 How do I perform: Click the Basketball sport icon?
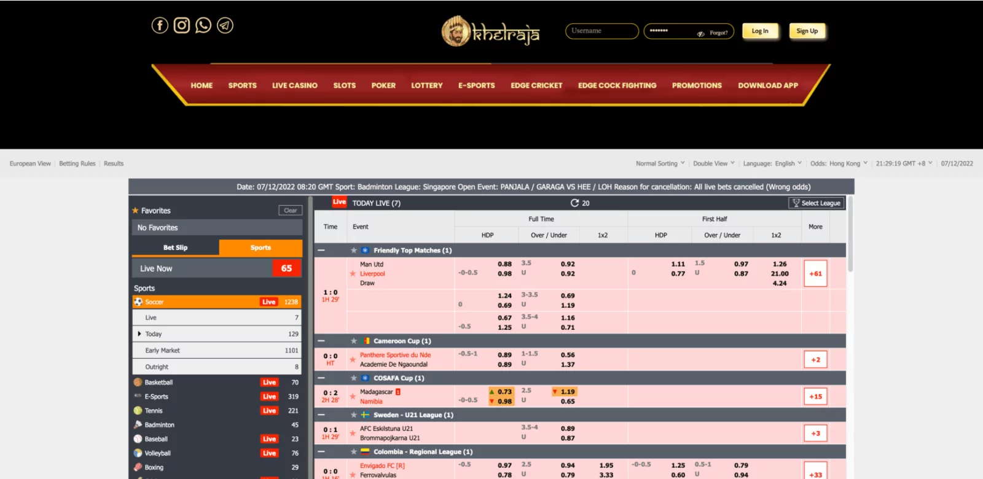pyautogui.click(x=138, y=382)
